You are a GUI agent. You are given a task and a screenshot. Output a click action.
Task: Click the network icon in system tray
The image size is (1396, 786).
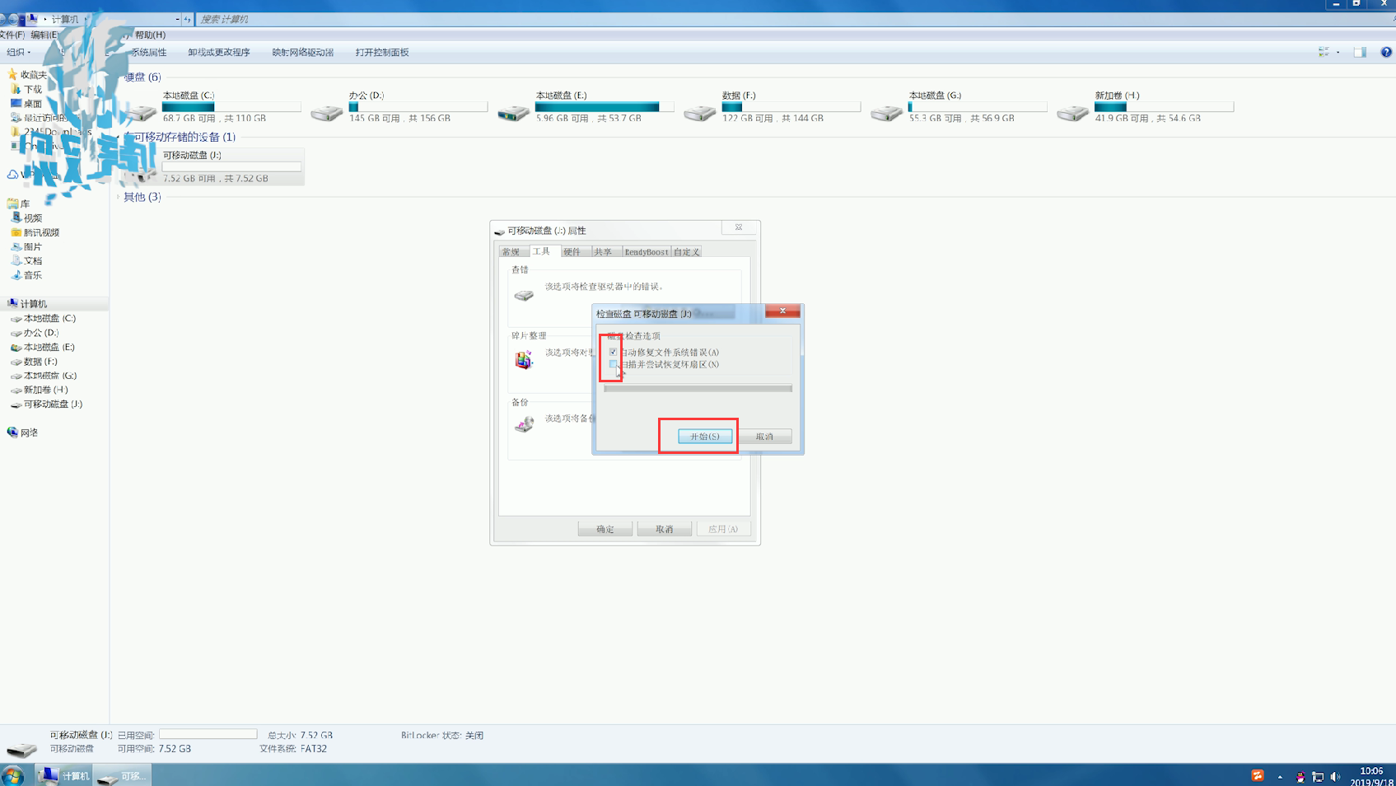(x=1318, y=776)
